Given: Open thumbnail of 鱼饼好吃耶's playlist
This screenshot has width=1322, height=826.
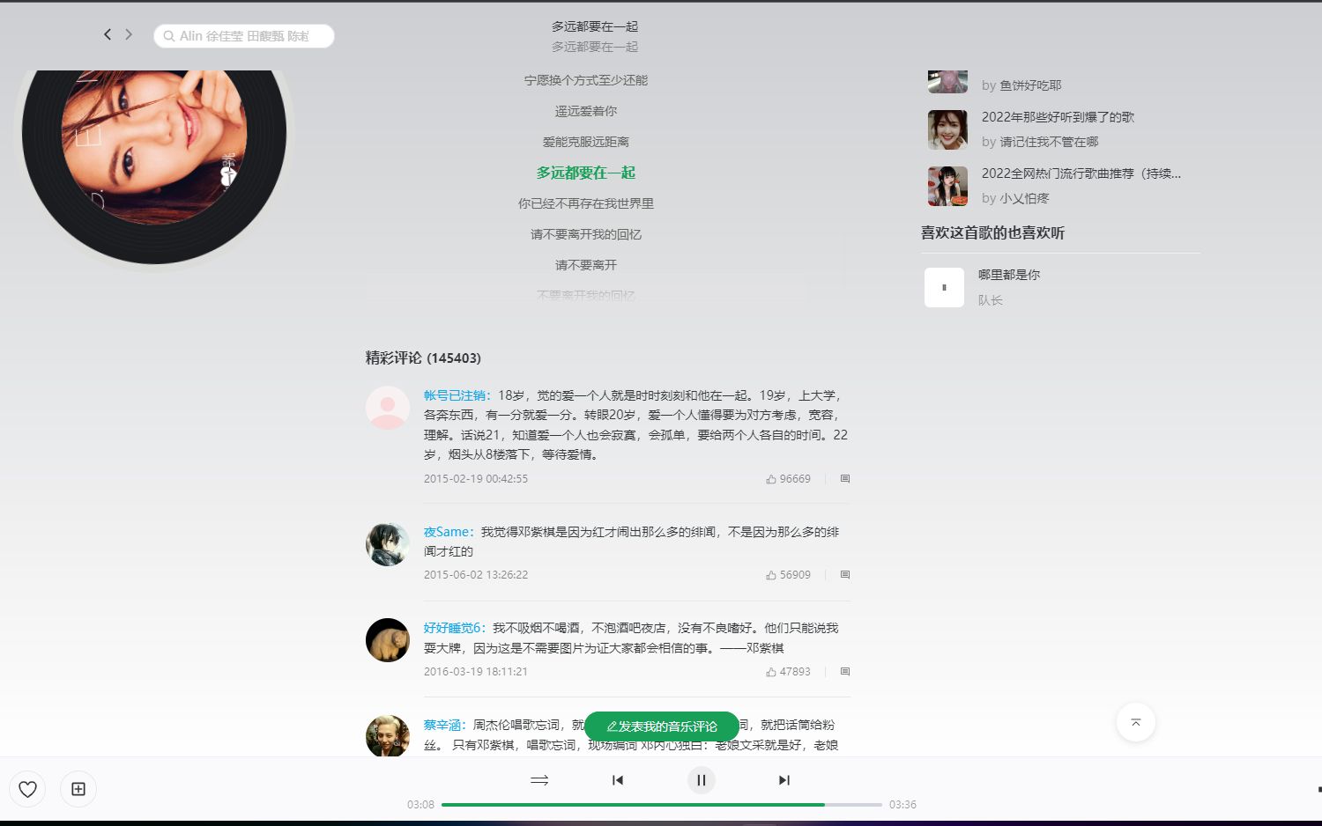Looking at the screenshot, I should coord(947,82).
